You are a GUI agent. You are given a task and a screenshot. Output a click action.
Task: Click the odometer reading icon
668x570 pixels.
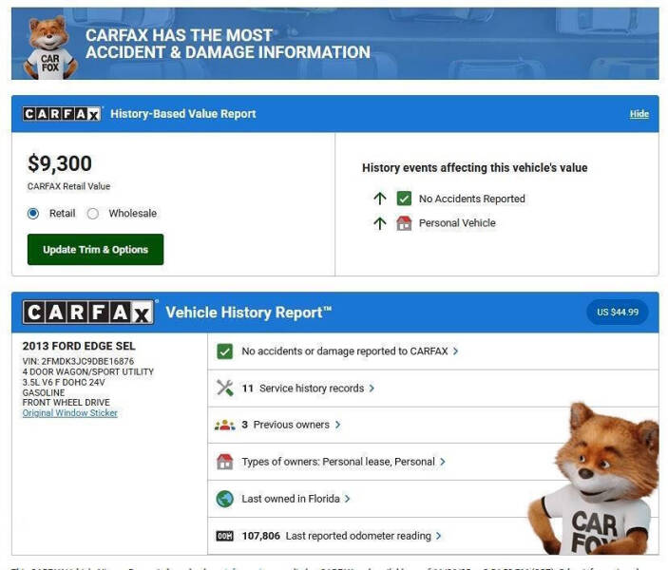click(x=224, y=536)
